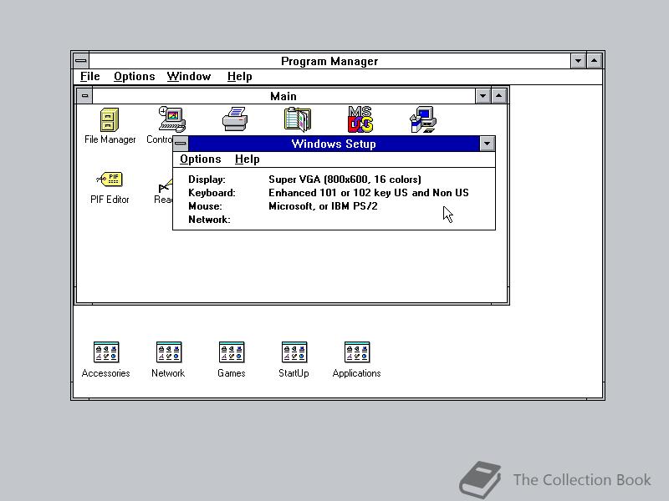This screenshot has height=501, width=669.
Task: Open the Games program group
Action: [x=232, y=352]
